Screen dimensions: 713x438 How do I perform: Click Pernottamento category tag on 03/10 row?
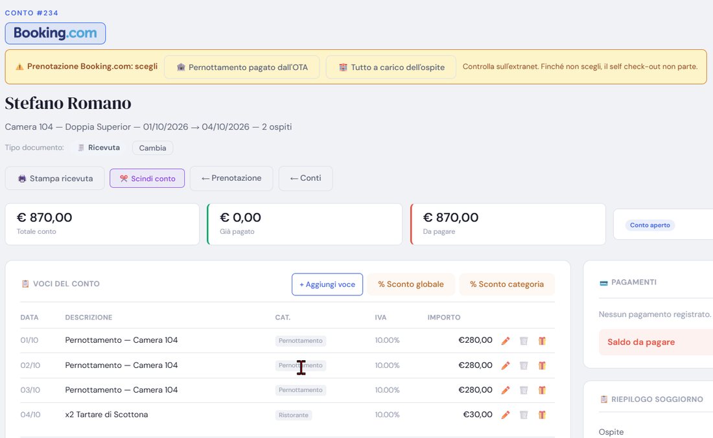(x=301, y=390)
